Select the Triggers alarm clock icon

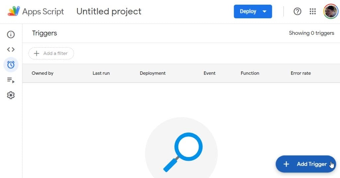click(11, 65)
